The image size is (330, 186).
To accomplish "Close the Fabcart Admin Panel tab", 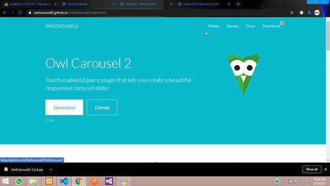I will pyautogui.click(x=171, y=4).
